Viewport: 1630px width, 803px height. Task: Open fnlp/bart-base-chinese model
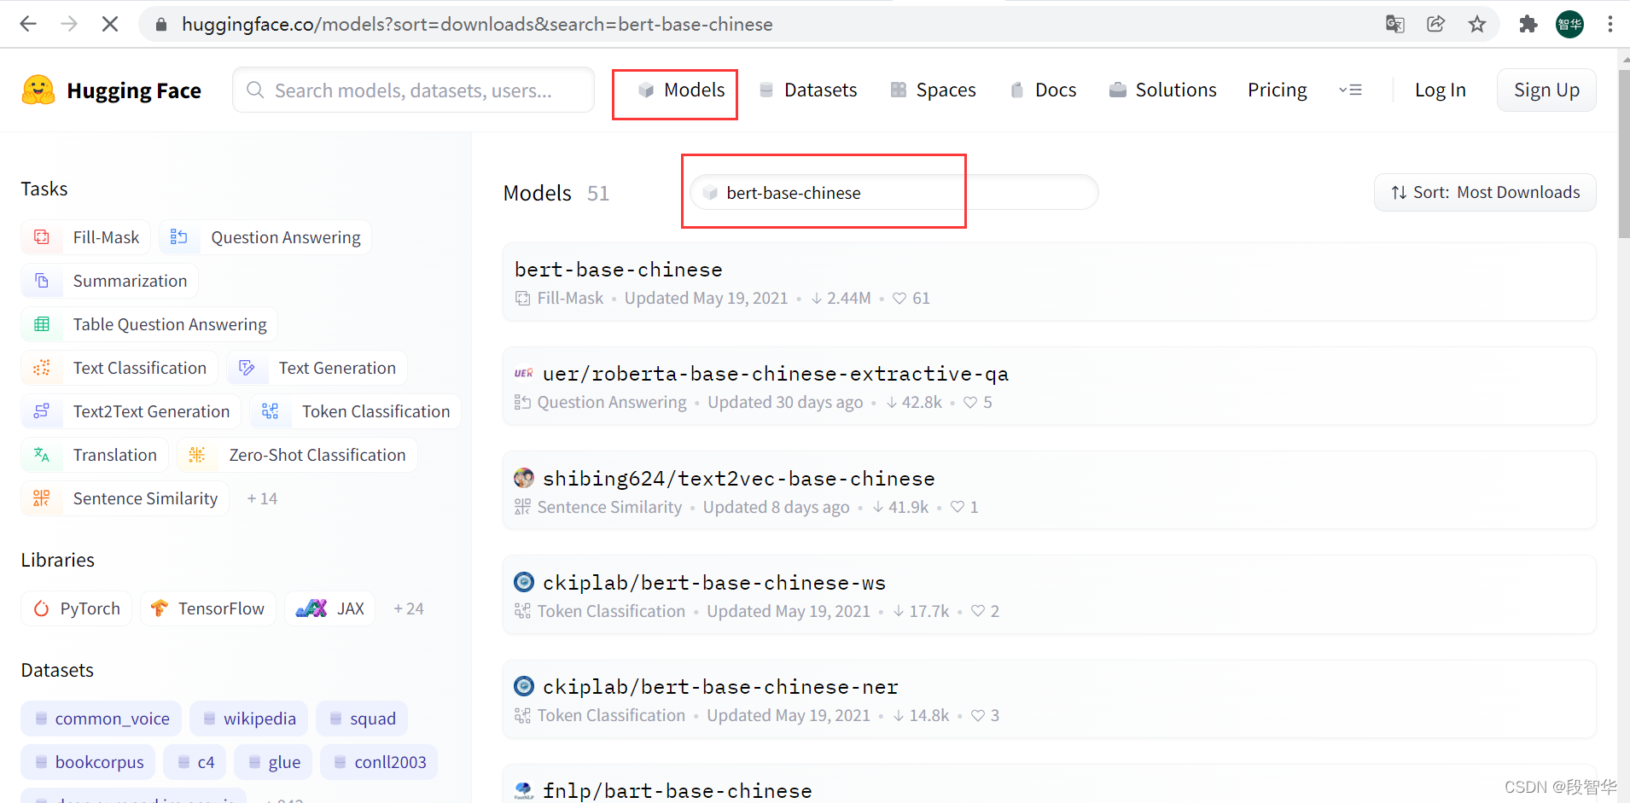click(x=1049, y=784)
